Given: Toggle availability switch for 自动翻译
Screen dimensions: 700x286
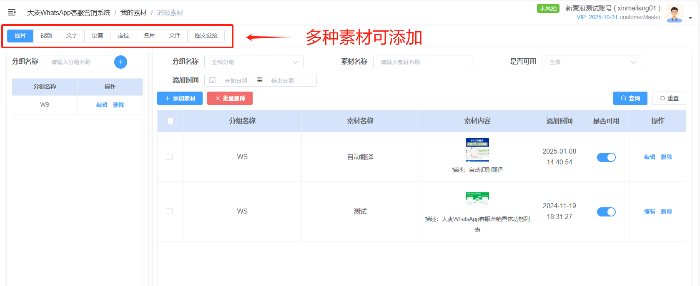Looking at the screenshot, I should [606, 157].
